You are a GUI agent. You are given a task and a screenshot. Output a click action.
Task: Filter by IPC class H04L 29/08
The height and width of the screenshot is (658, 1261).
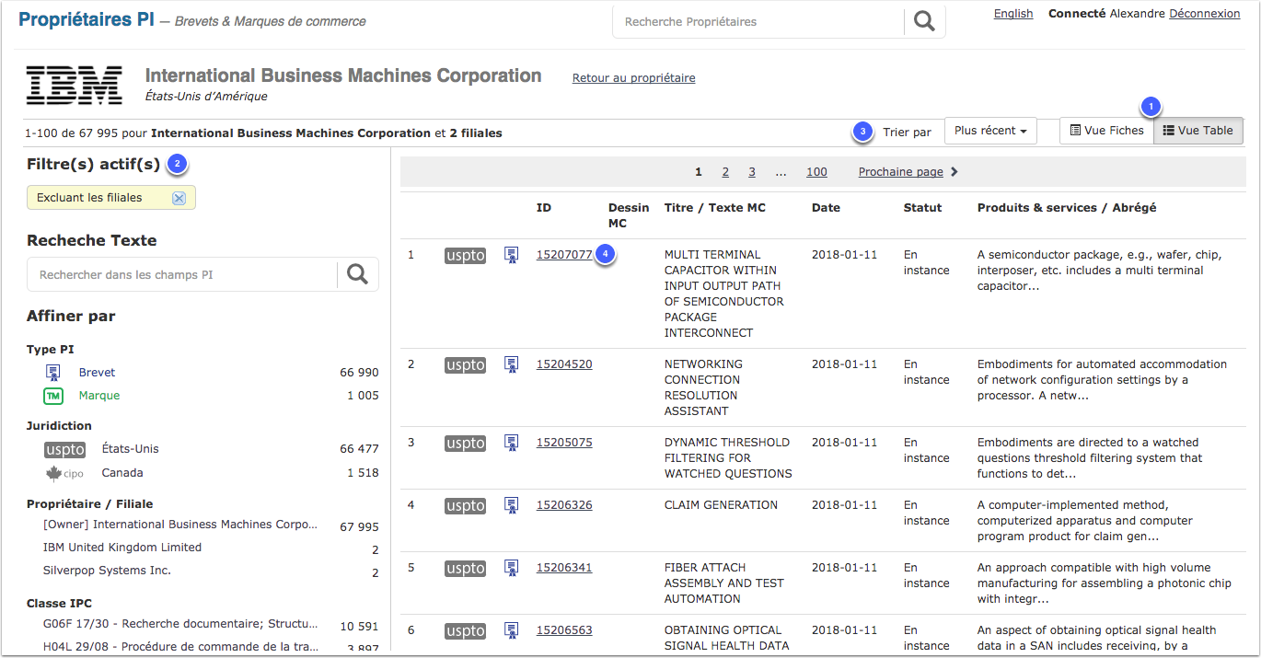(x=180, y=647)
